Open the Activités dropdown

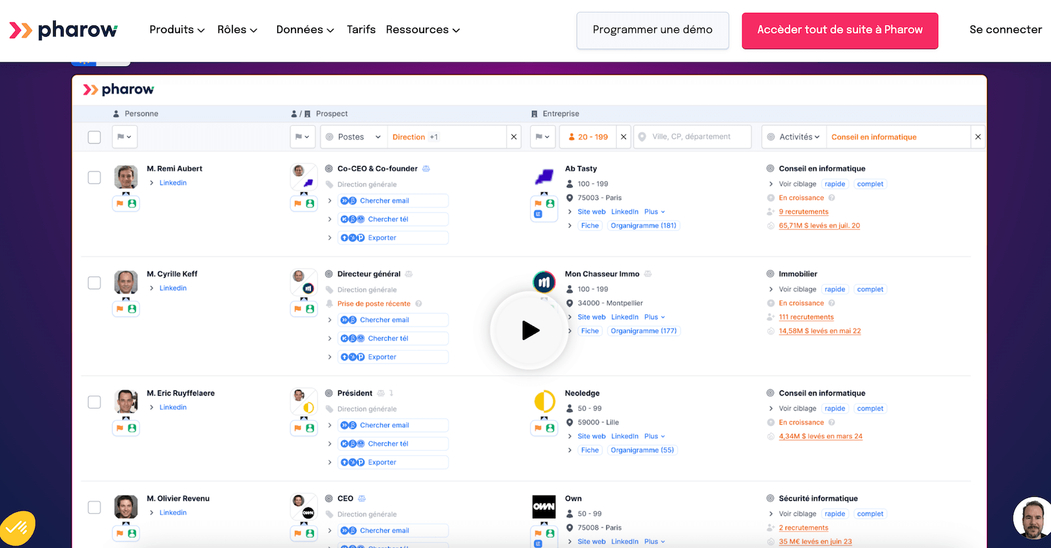click(794, 137)
